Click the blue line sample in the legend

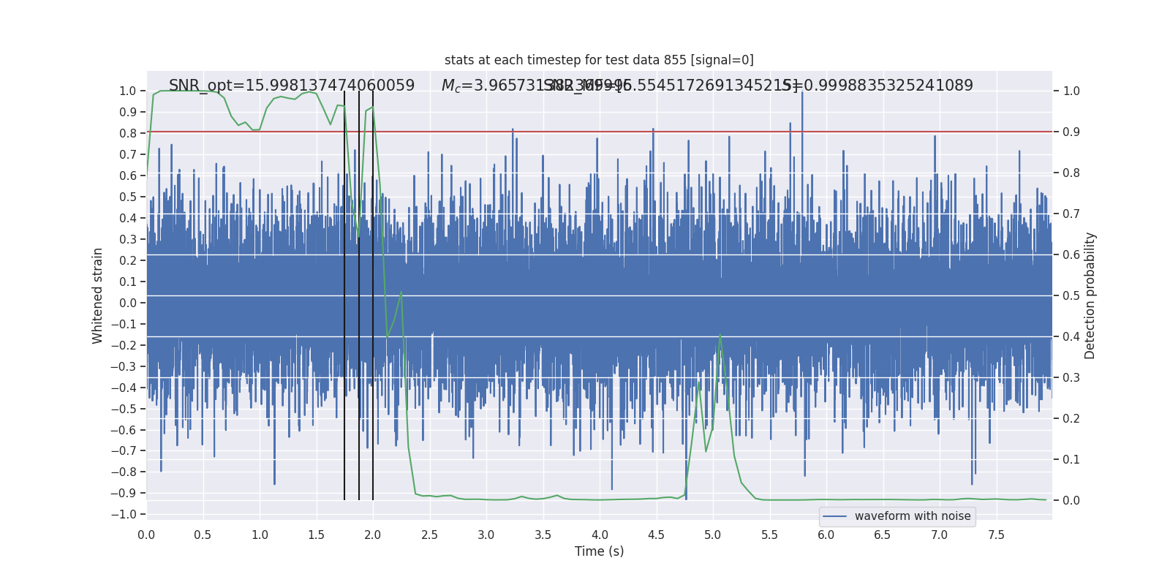tap(835, 516)
